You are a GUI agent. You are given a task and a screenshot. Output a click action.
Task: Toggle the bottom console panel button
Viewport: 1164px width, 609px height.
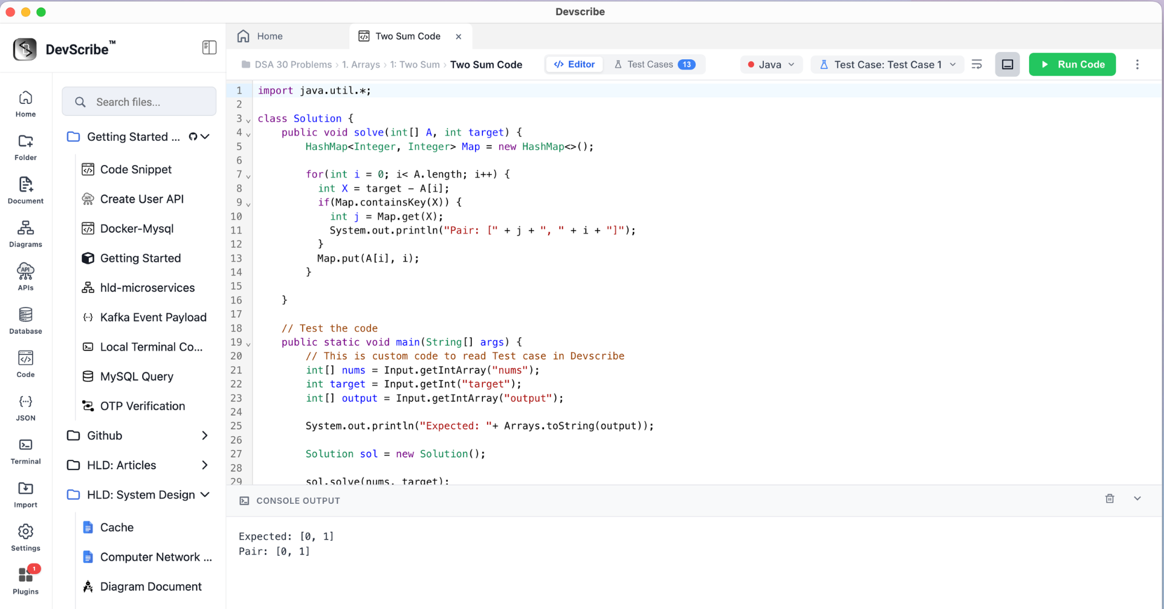pyautogui.click(x=1007, y=65)
